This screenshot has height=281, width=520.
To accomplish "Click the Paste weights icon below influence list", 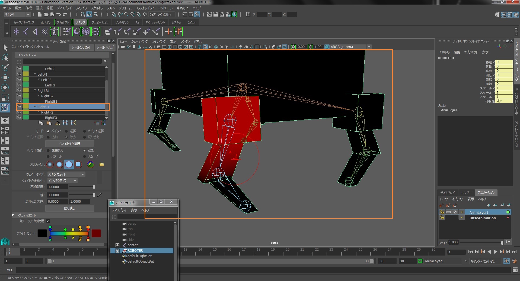I will tap(49, 123).
